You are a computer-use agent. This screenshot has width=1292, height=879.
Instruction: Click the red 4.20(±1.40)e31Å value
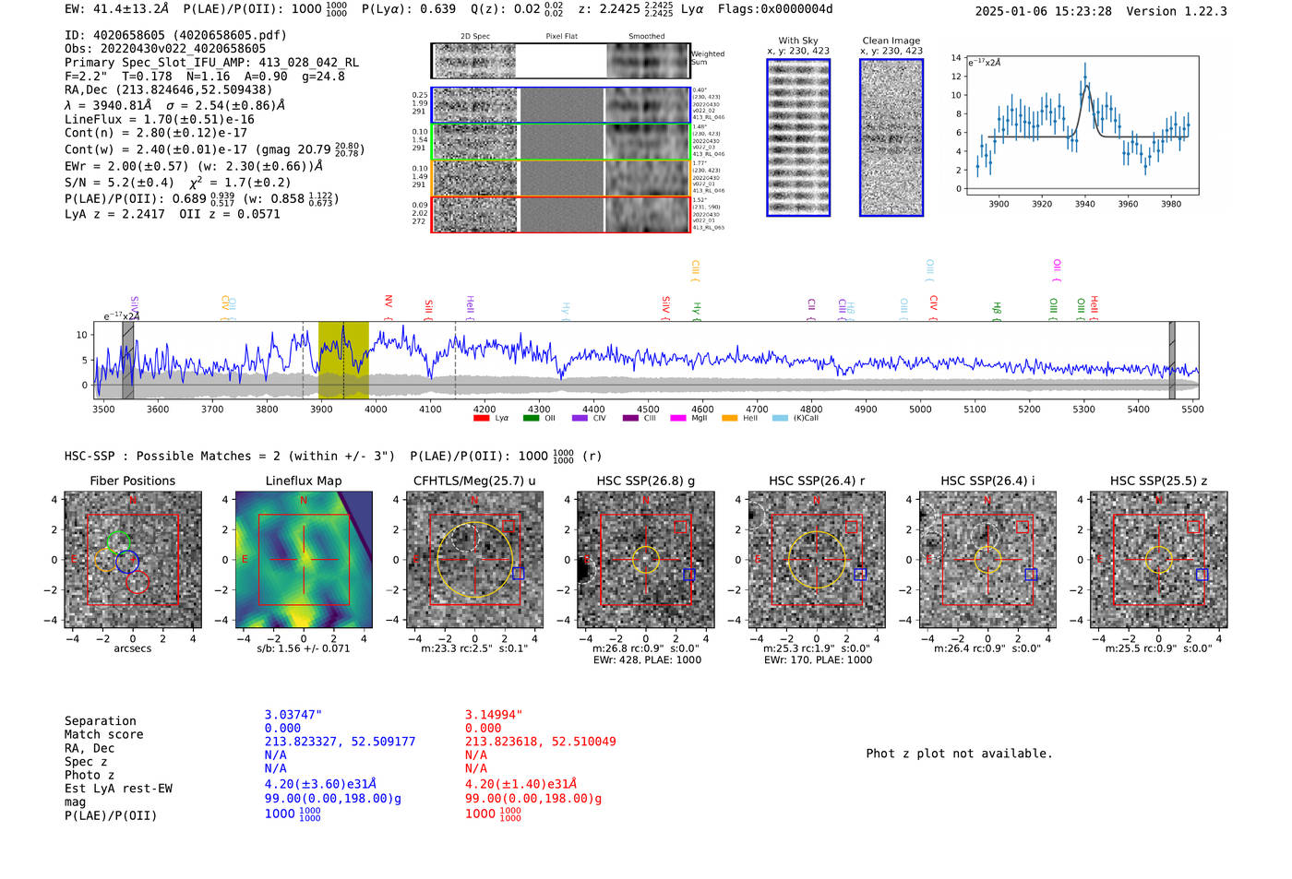tap(520, 784)
